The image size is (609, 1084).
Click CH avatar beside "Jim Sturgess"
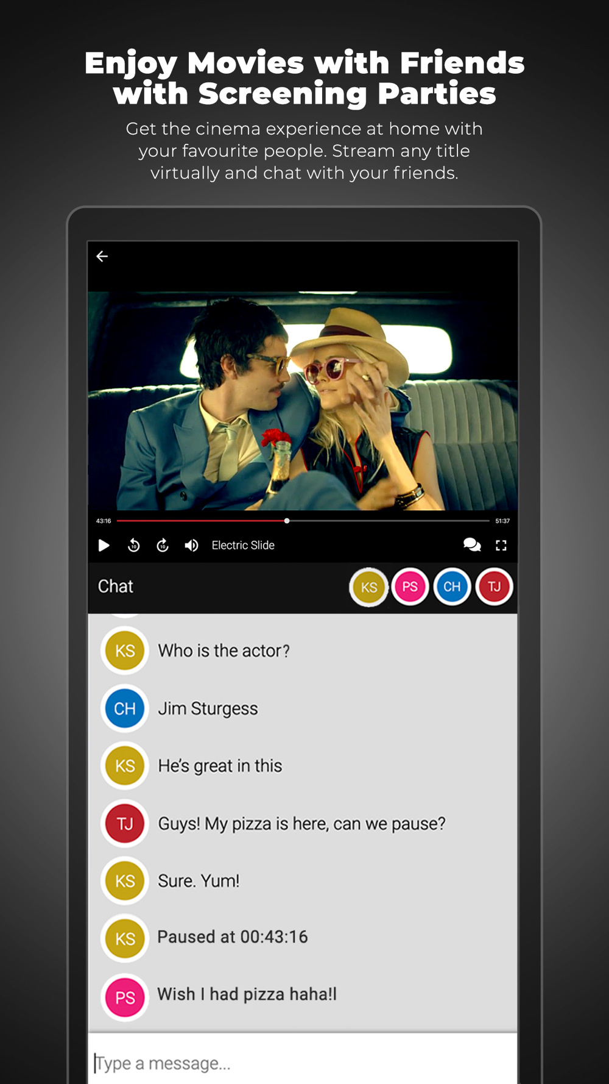click(125, 708)
